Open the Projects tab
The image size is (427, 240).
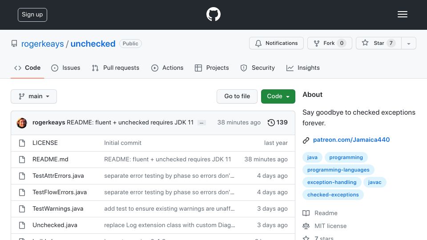click(x=212, y=68)
